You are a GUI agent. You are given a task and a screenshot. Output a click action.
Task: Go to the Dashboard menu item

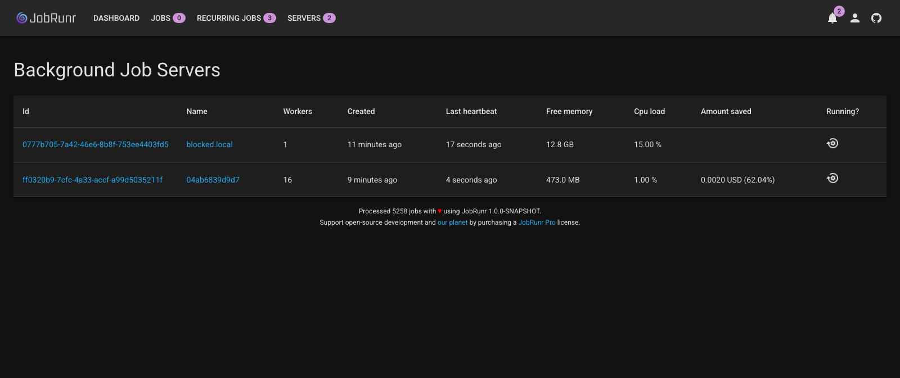tap(116, 18)
